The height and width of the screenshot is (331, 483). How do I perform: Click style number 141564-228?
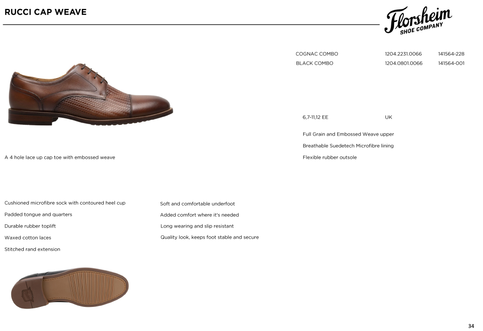pyautogui.click(x=451, y=54)
